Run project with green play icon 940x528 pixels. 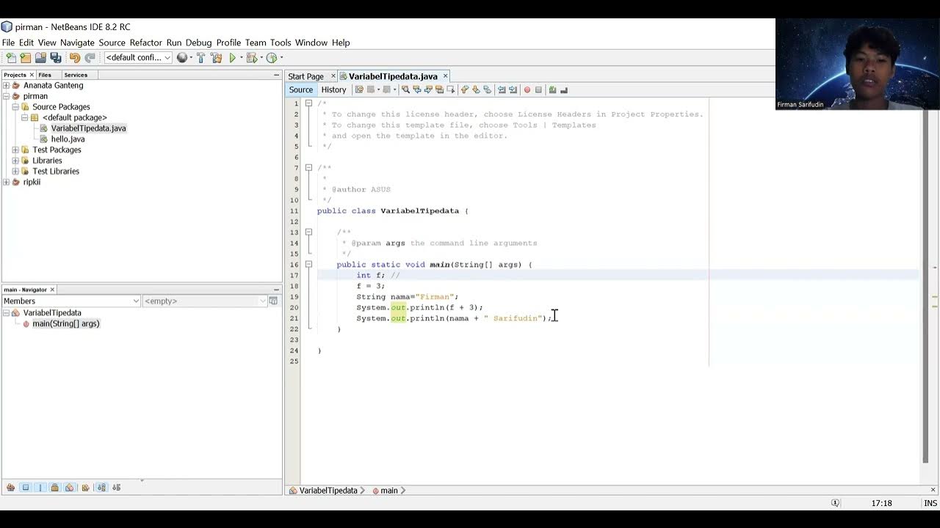(x=233, y=58)
